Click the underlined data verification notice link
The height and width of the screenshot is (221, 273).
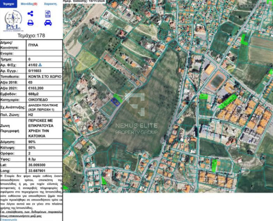[x=31, y=213]
